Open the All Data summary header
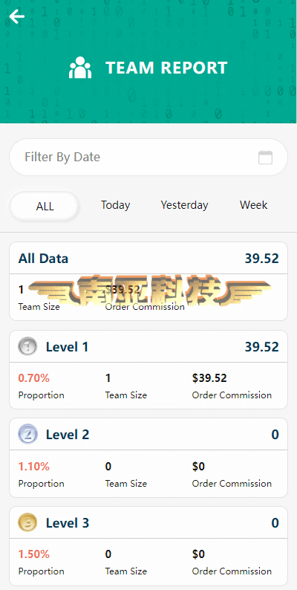The width and height of the screenshot is (297, 590). coord(148,259)
